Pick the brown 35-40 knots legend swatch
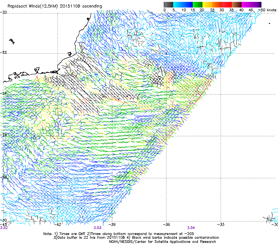Viewport: 278px width, 244px height. pyautogui.click(x=237, y=5)
